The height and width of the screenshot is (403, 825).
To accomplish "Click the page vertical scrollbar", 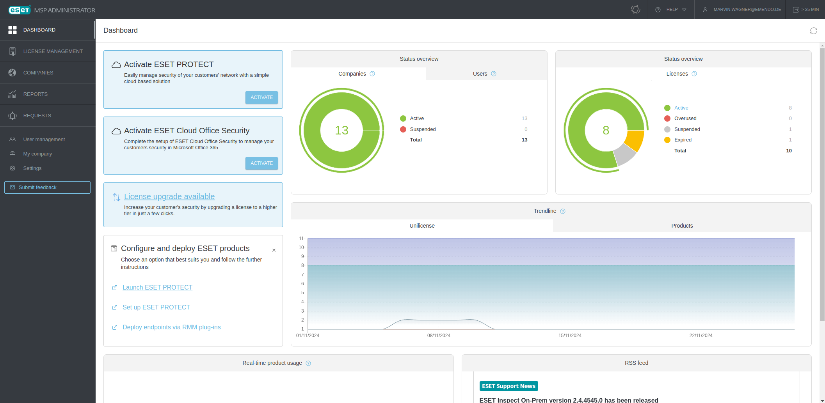I will click(822, 183).
